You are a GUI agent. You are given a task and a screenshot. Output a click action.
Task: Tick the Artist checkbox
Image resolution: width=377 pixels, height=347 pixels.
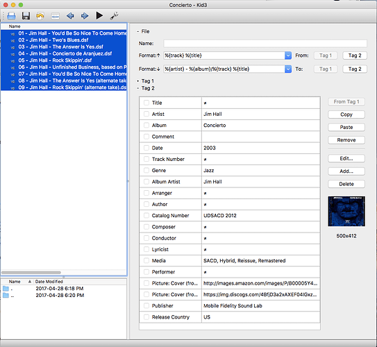pos(146,114)
